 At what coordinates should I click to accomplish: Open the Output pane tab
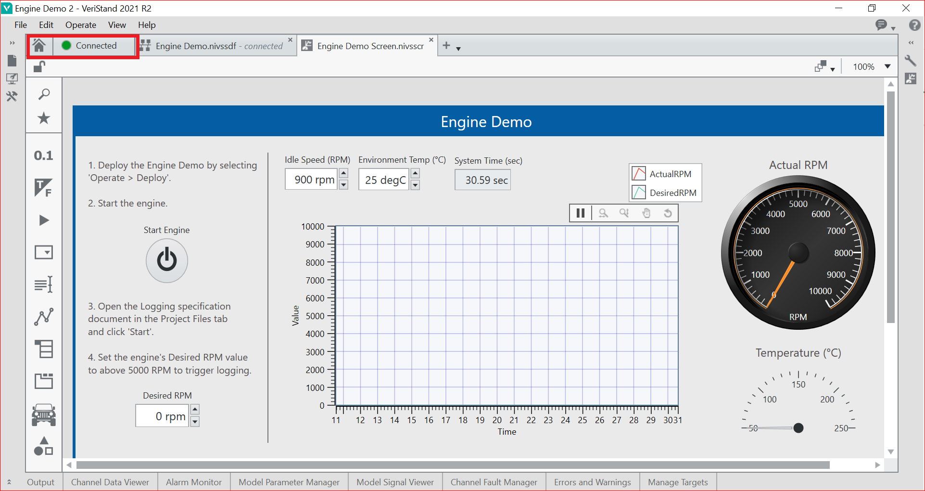click(40, 482)
